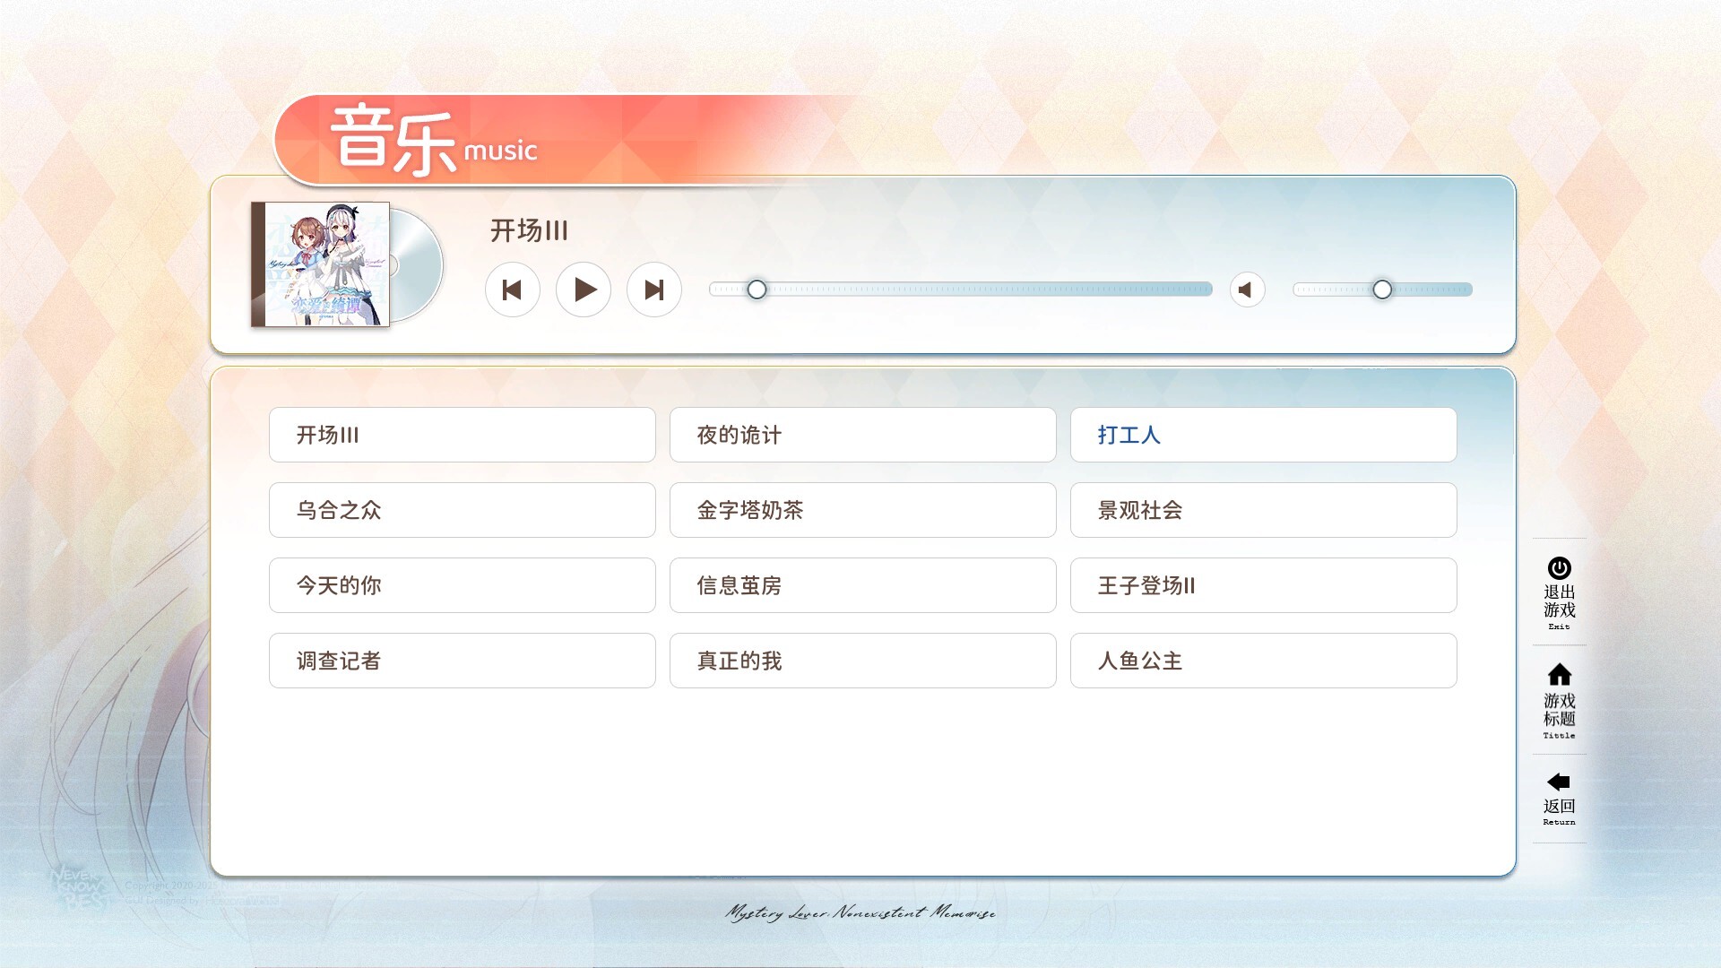Viewport: 1721px width, 968px height.
Task: Select the track 打工人
Action: point(1263,435)
